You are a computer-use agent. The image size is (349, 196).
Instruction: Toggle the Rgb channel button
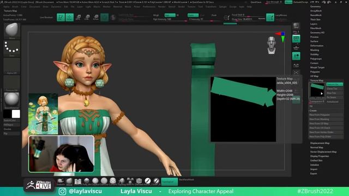(x=170, y=15)
